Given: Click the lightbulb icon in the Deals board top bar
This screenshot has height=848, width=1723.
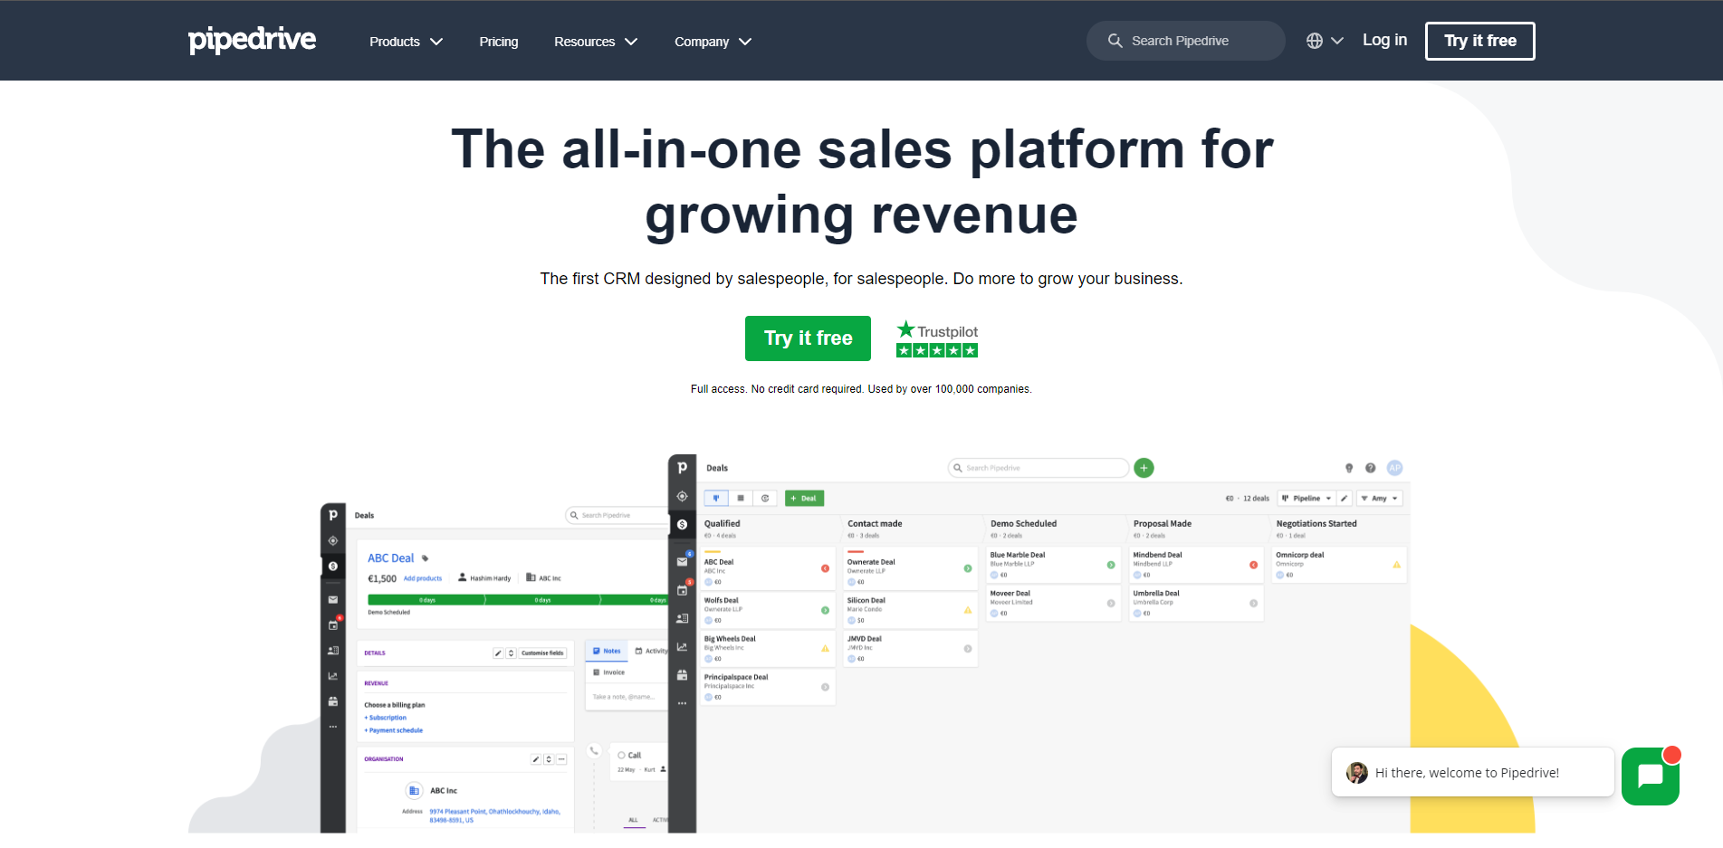Looking at the screenshot, I should 1348,468.
